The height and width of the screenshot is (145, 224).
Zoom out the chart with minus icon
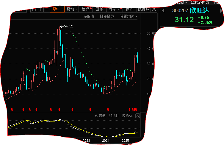coord(47,10)
